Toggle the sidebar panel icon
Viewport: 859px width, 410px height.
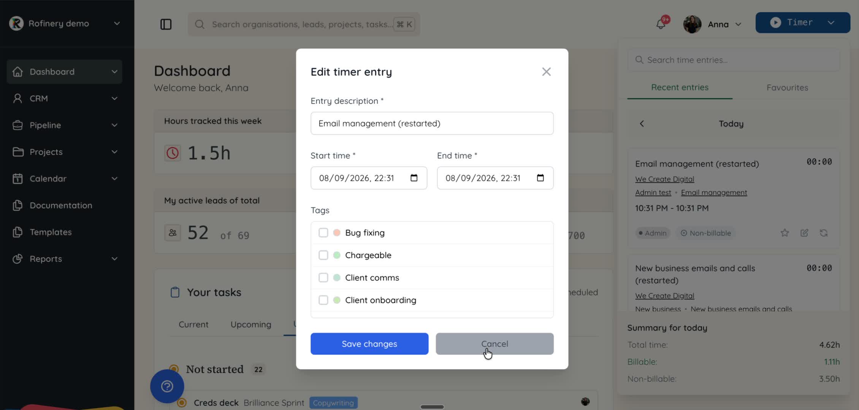click(x=166, y=24)
